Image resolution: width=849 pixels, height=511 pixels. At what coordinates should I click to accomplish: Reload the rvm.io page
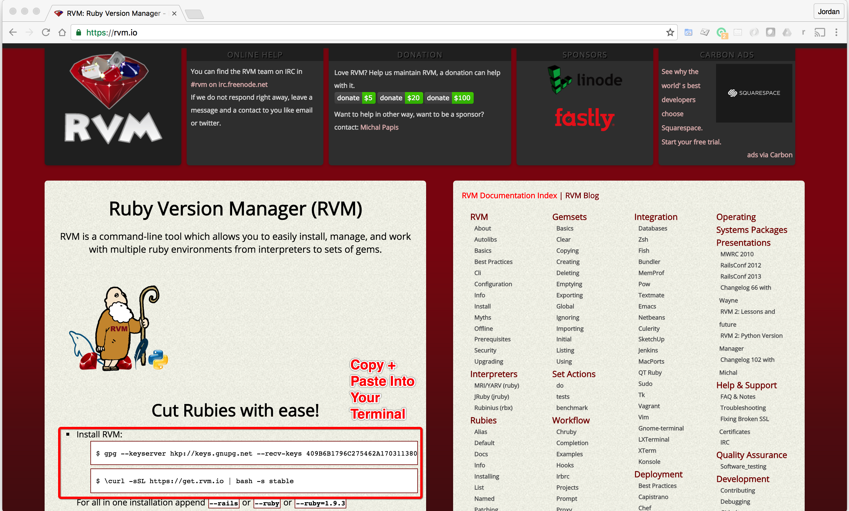point(46,32)
